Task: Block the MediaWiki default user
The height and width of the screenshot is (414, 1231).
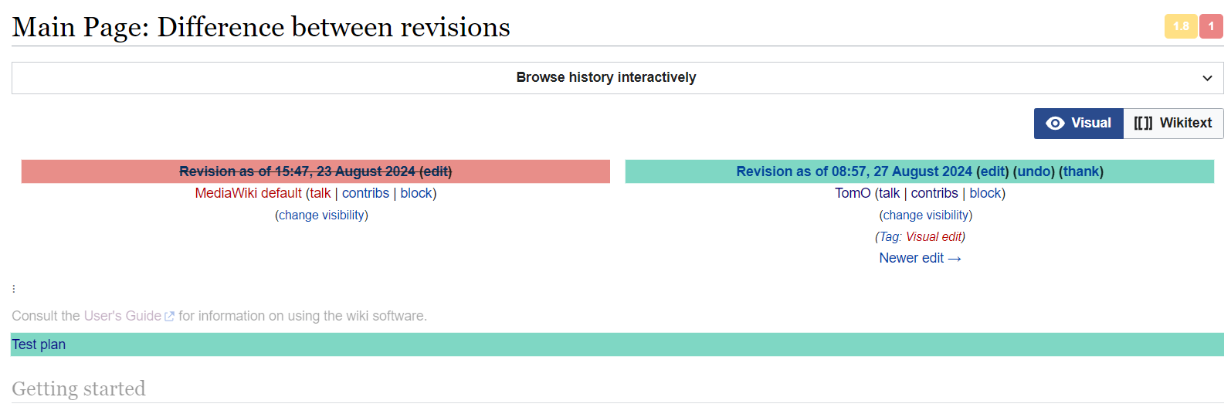Action: tap(416, 193)
